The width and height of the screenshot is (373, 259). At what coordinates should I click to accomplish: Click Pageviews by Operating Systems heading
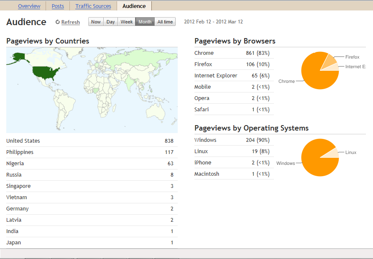[251, 128]
